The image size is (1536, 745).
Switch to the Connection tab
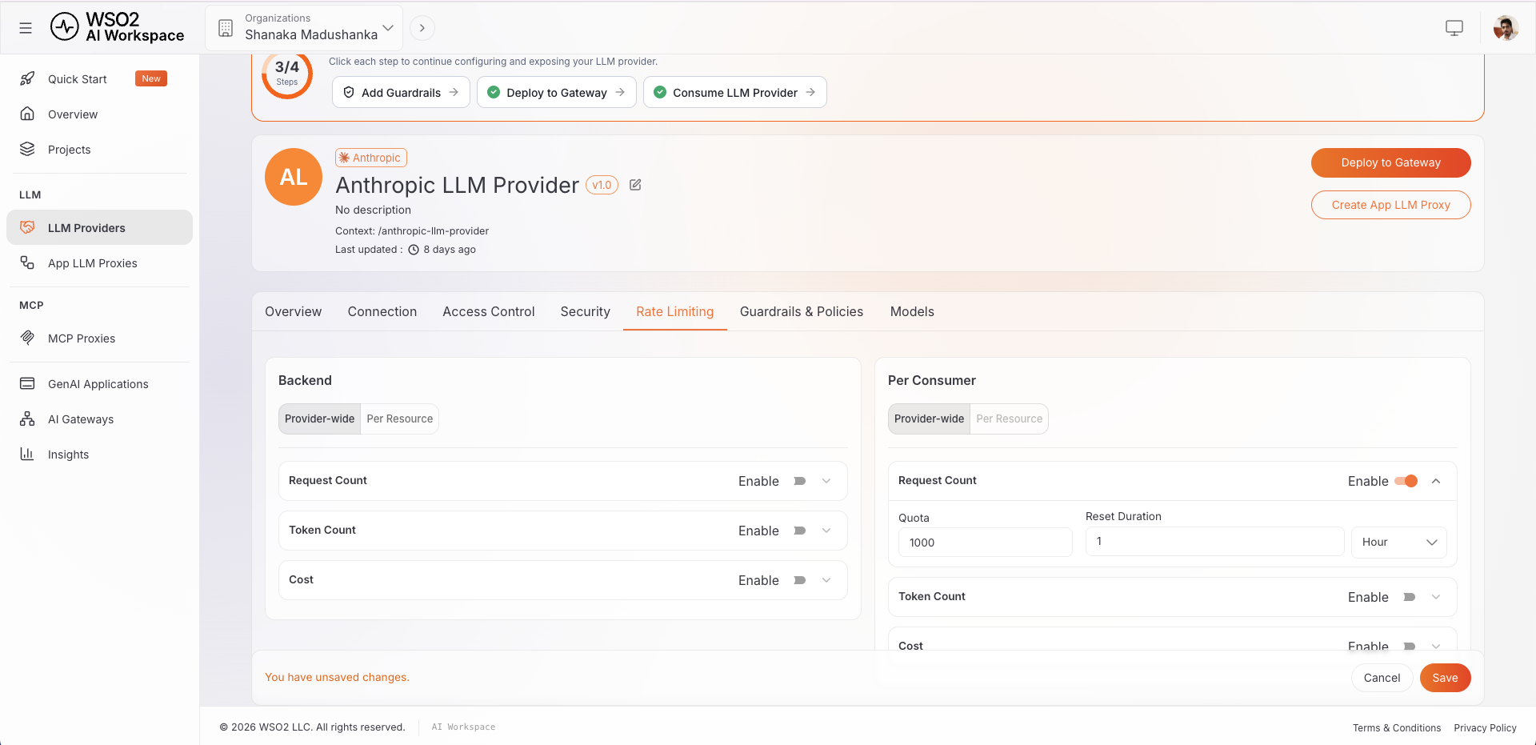click(382, 311)
